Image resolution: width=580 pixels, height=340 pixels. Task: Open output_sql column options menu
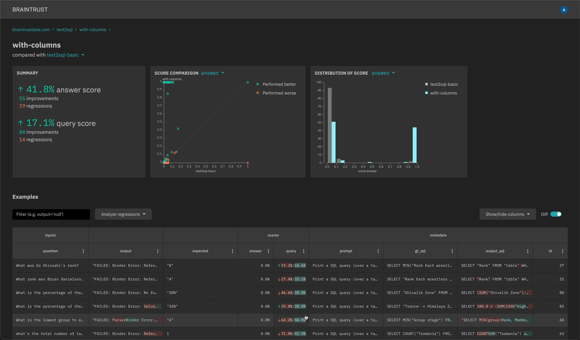click(x=528, y=251)
